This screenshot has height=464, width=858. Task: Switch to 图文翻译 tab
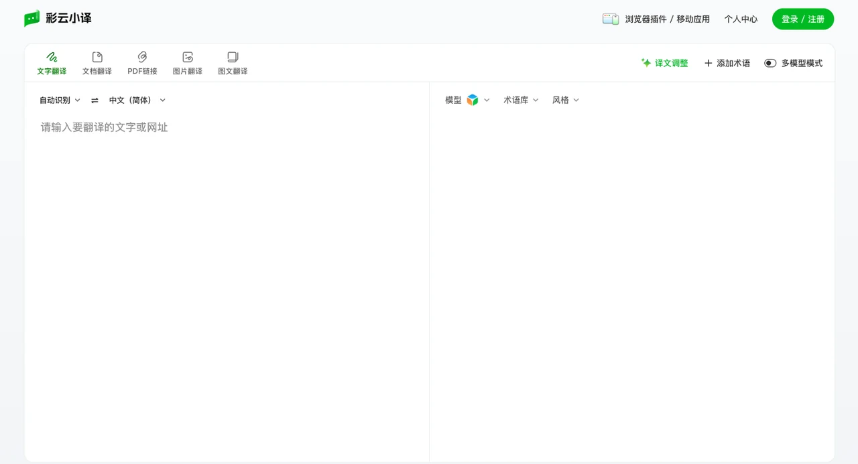tap(233, 63)
